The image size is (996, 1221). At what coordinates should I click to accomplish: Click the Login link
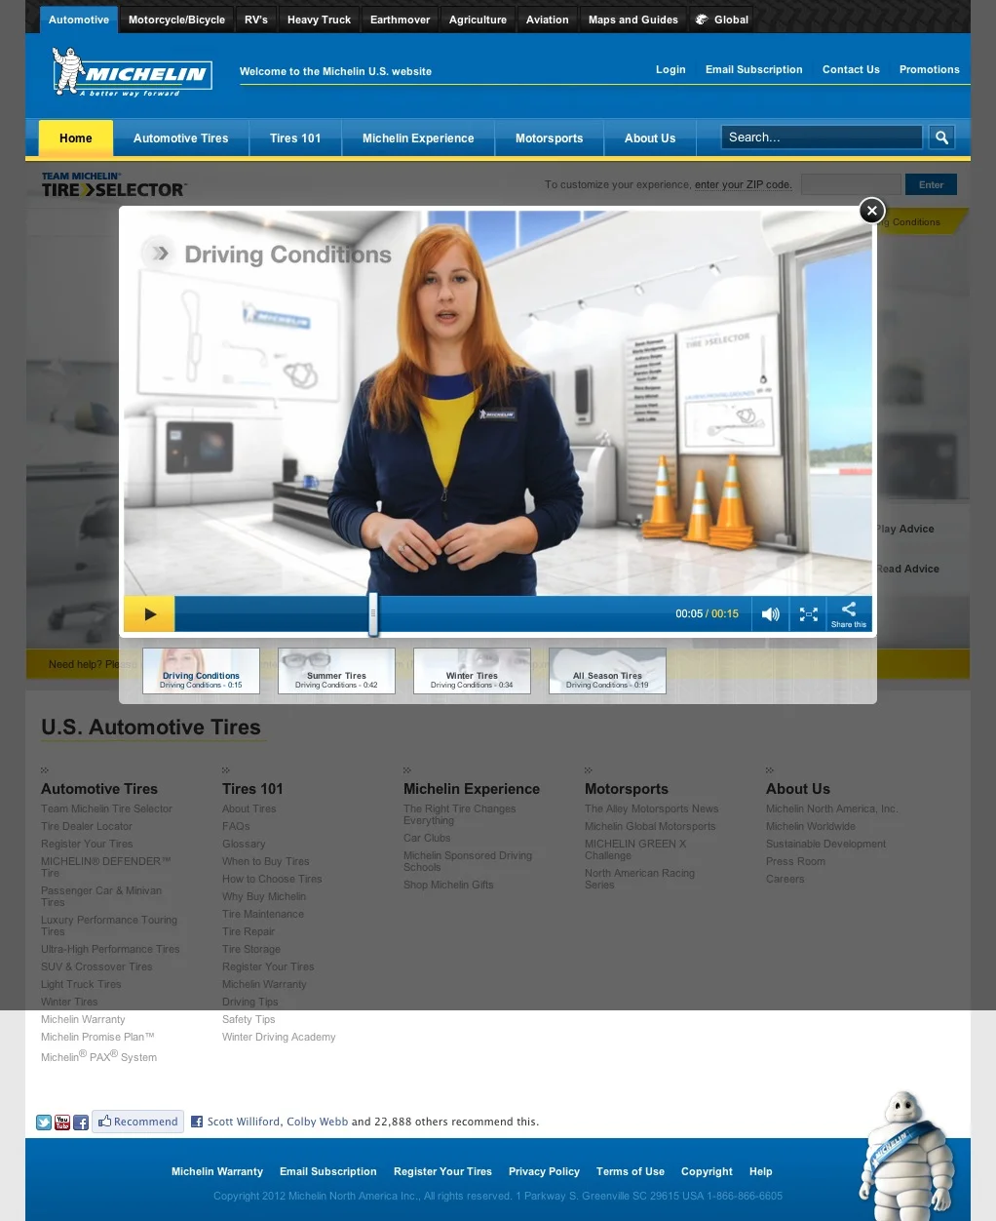[x=670, y=69]
